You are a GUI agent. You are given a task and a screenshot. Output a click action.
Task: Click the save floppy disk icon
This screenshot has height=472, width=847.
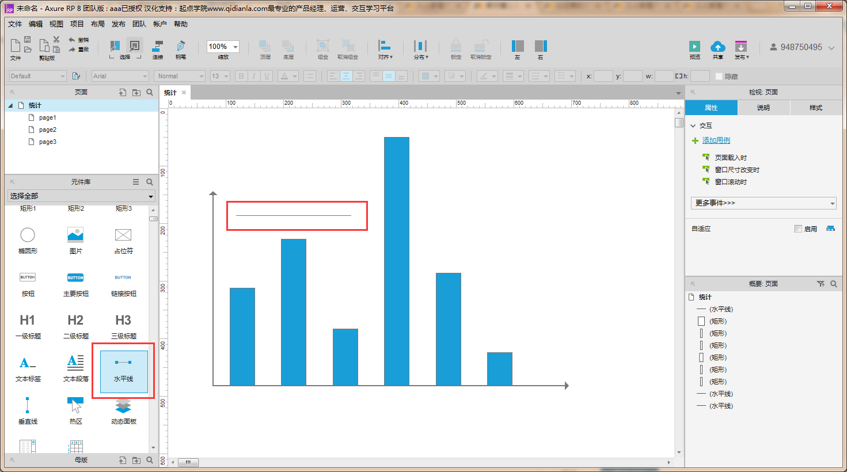[27, 40]
